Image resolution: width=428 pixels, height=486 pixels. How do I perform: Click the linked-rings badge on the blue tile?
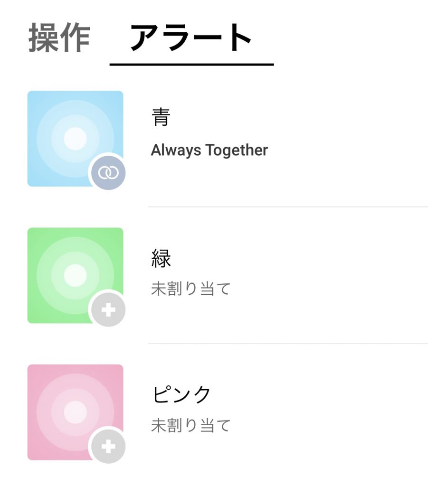108,173
